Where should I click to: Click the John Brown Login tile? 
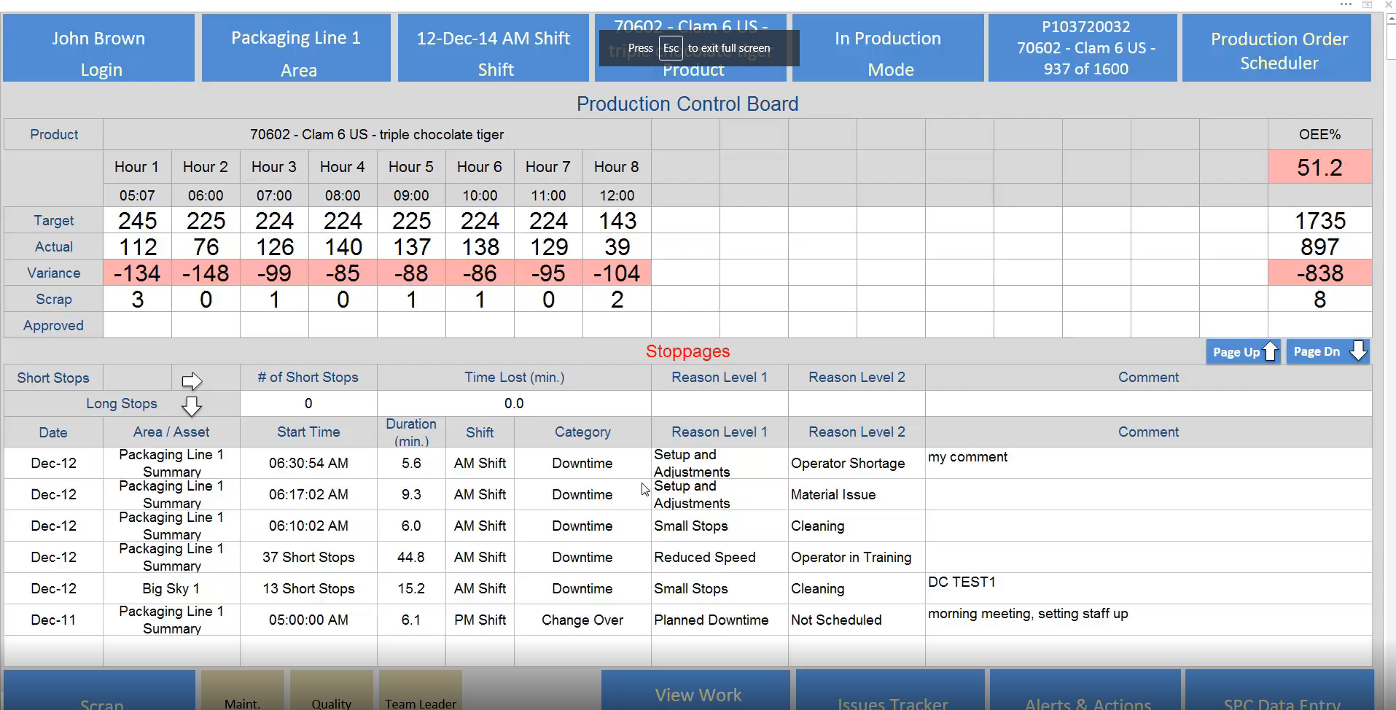point(98,47)
